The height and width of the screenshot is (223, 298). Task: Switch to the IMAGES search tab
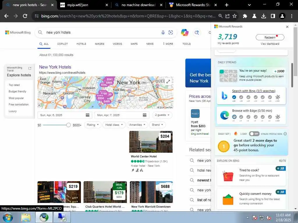point(100,44)
